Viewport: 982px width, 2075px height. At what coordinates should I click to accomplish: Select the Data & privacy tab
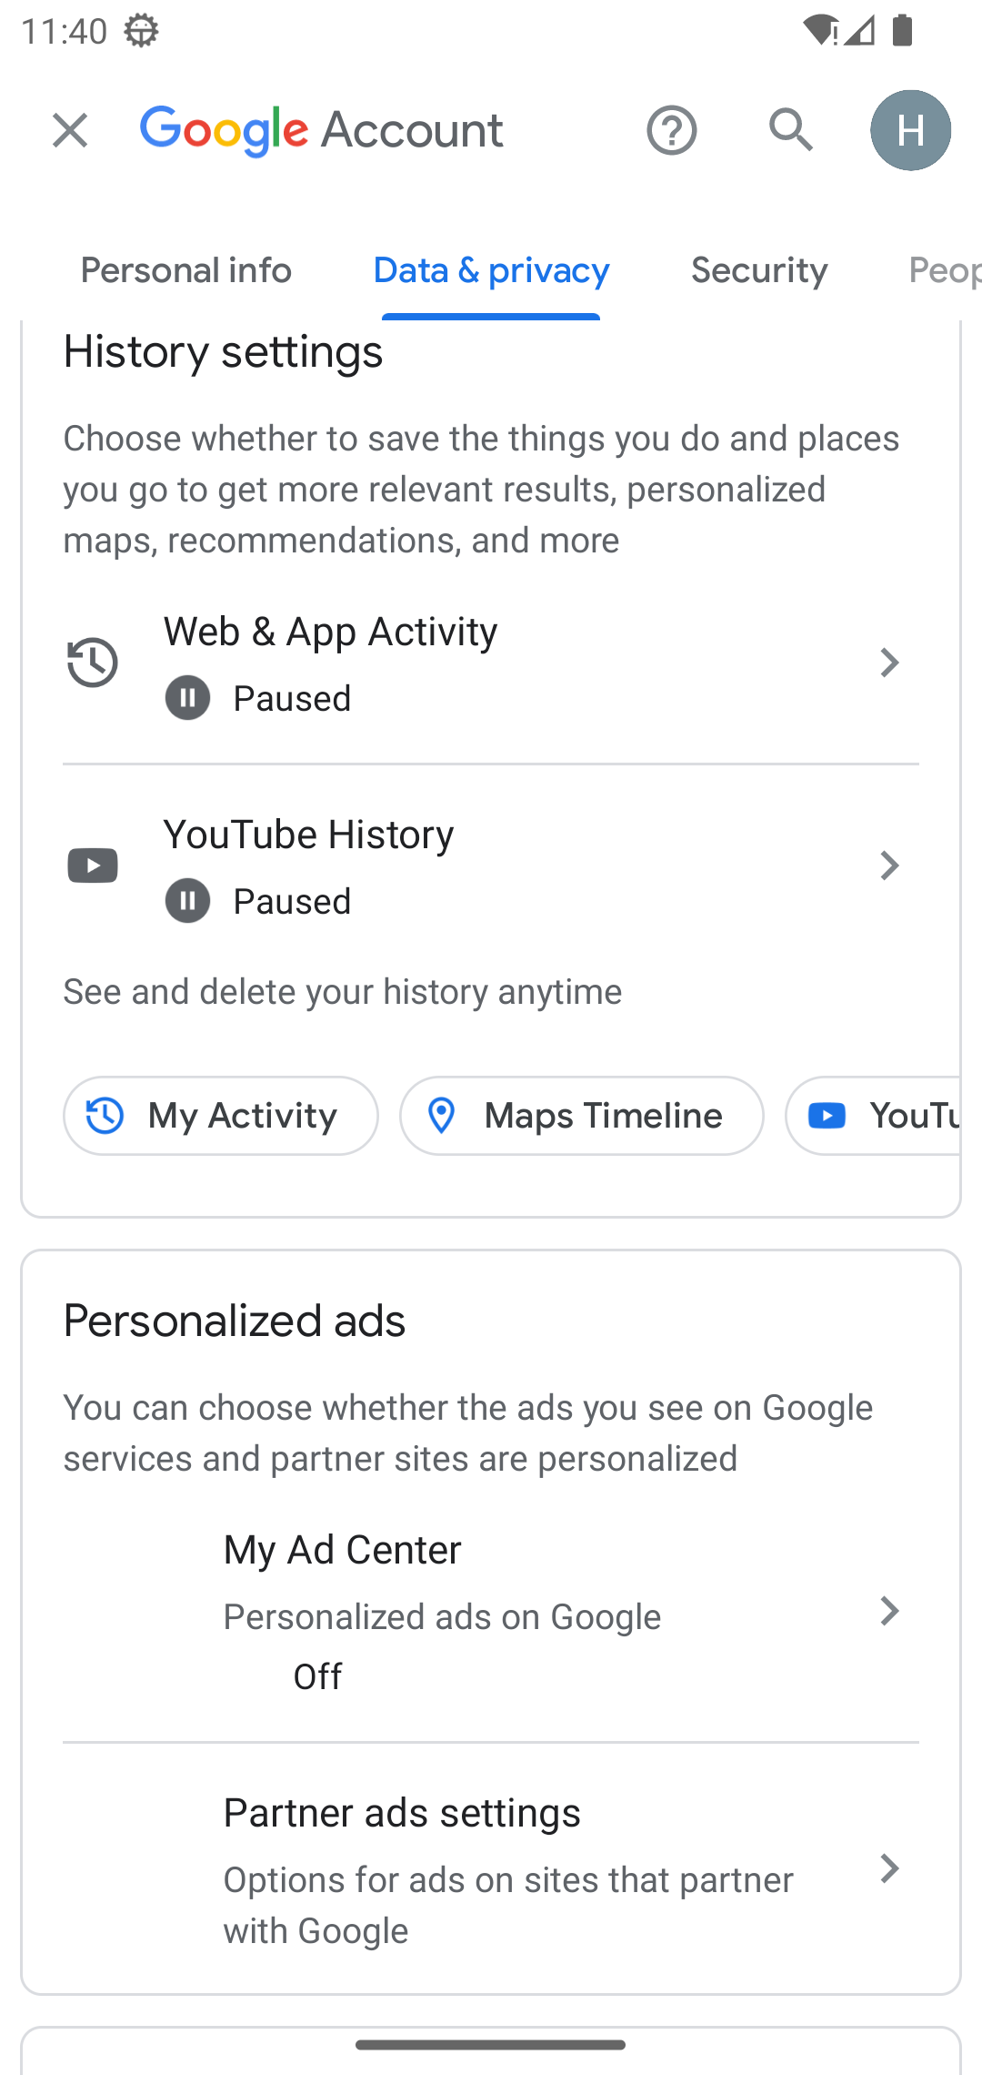coord(491,271)
